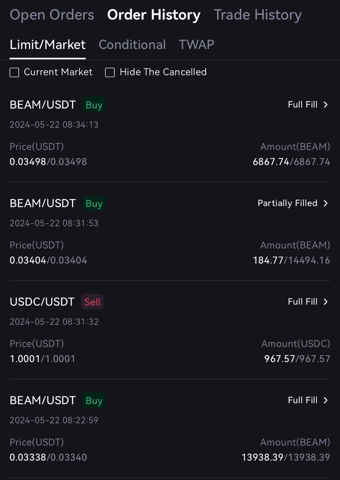The image size is (340, 480).
Task: Open details chevron for 08:34:13 BEAM order
Action: click(x=326, y=105)
